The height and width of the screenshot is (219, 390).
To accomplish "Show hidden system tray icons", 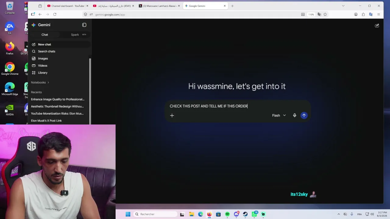I will click(x=339, y=214).
